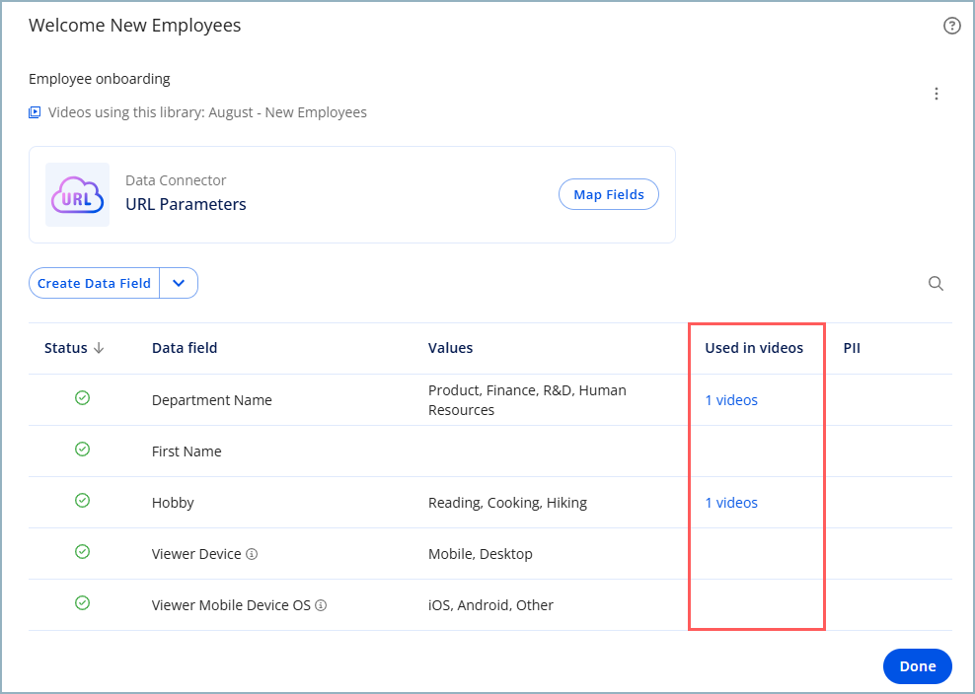Click 'Videos using this library' text
This screenshot has height=694, width=975.
click(x=207, y=112)
